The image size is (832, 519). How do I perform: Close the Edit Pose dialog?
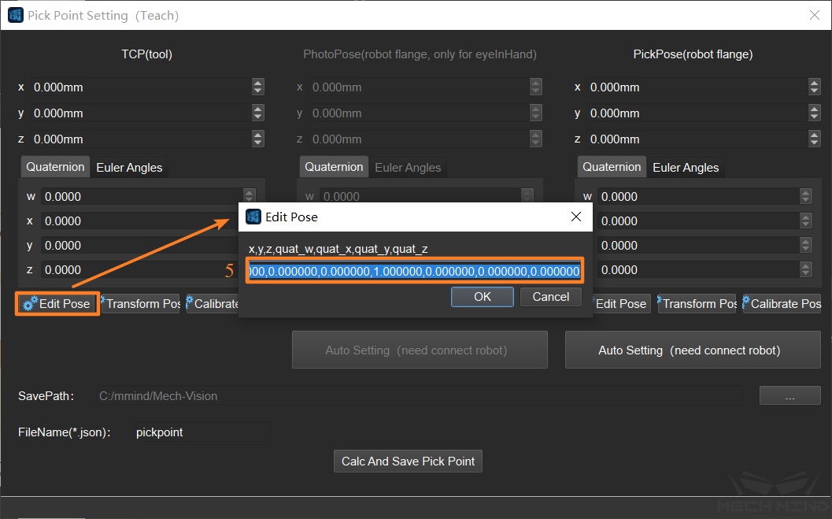pyautogui.click(x=576, y=217)
